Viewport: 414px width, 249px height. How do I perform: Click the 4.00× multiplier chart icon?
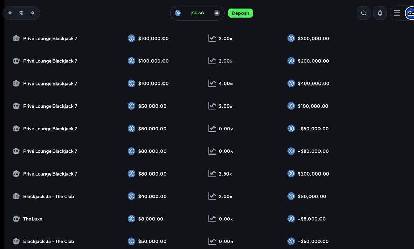click(x=212, y=83)
